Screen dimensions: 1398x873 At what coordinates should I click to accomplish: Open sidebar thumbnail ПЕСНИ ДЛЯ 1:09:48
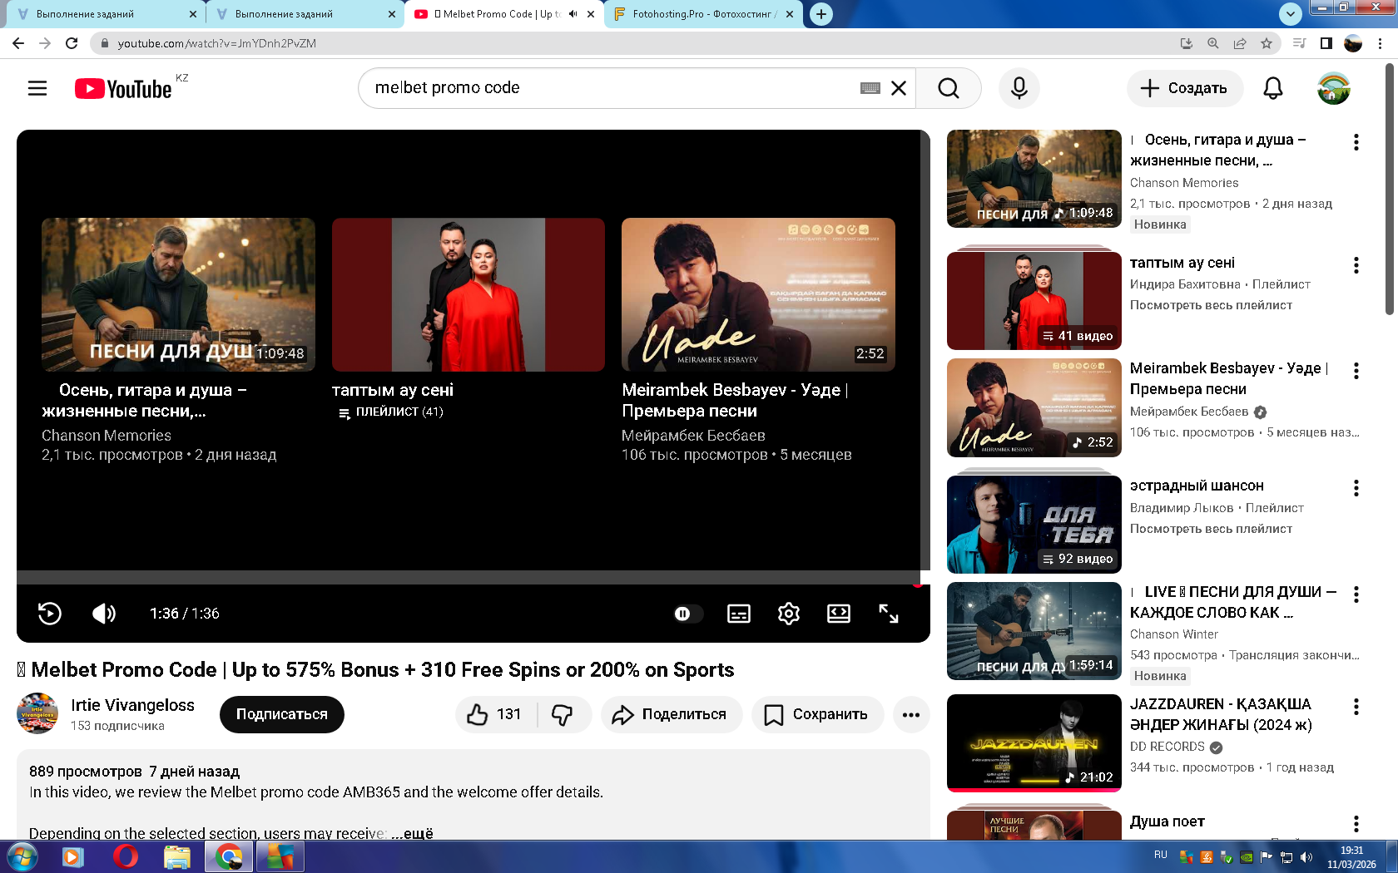tap(1034, 179)
